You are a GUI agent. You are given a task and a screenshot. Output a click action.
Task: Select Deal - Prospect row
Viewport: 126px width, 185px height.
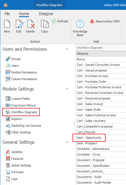[101, 143]
